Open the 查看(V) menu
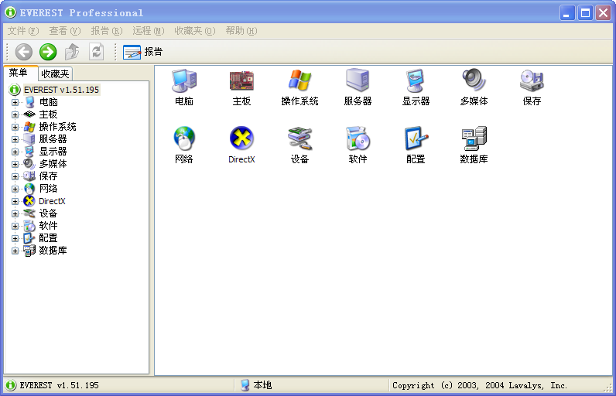The height and width of the screenshot is (396, 616). (65, 31)
